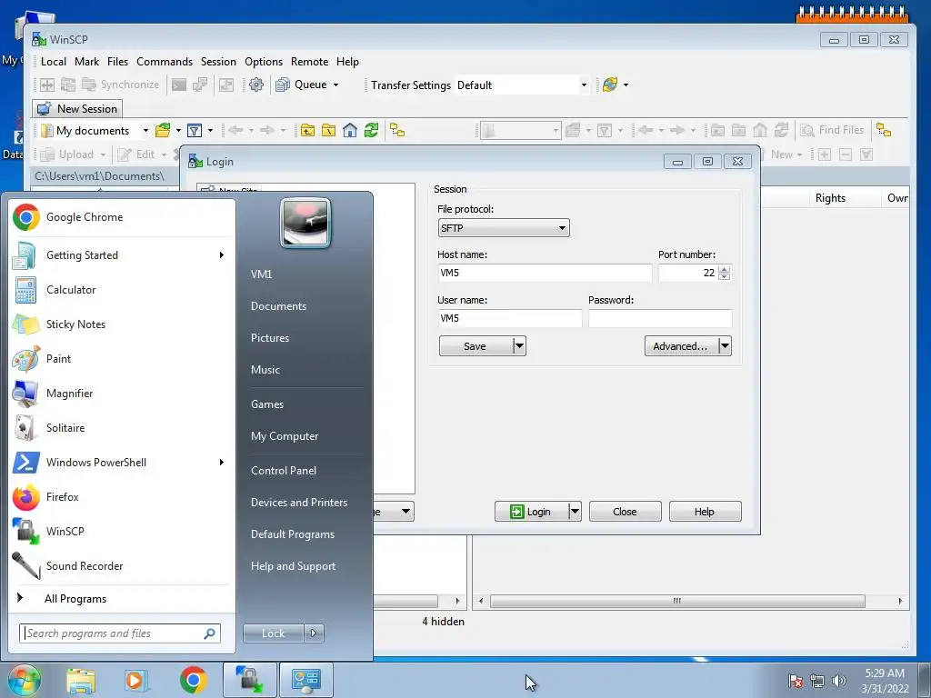Click the Windows Start orb
Screen dimensions: 931x698
click(x=24, y=680)
